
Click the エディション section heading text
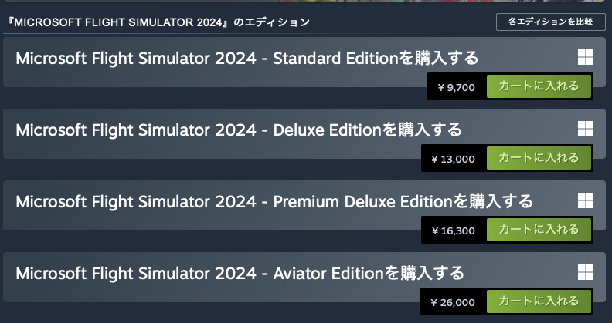click(157, 22)
